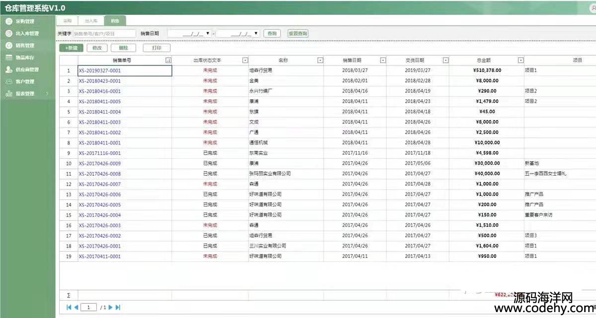Open the end date picker dropdown
The width and height of the screenshot is (596, 318).
point(256,33)
